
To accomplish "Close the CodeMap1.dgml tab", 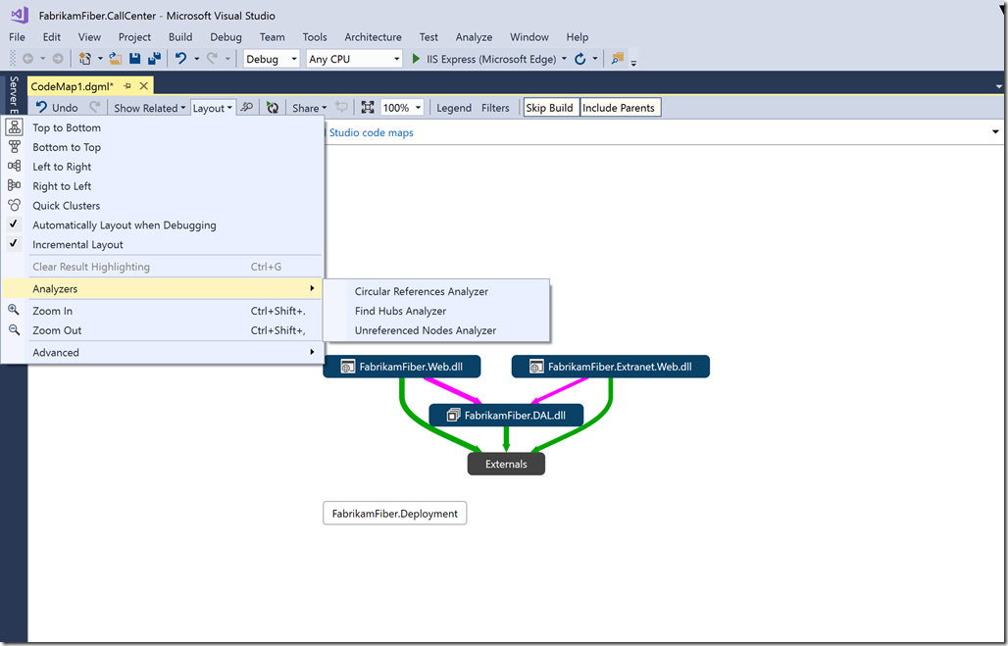I will coord(144,85).
